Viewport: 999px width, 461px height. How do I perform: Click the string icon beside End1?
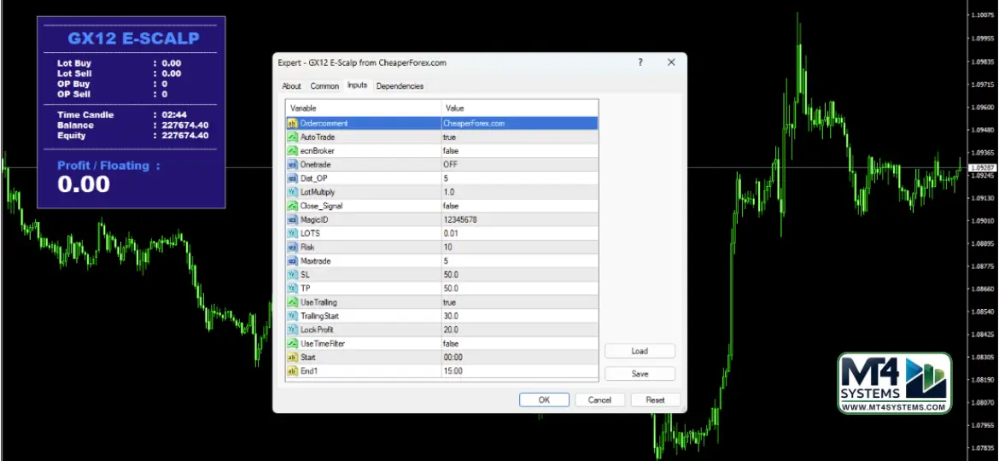tap(292, 371)
